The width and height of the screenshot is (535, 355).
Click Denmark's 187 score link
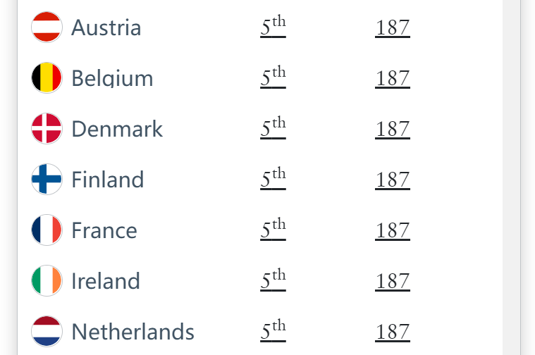pos(393,130)
